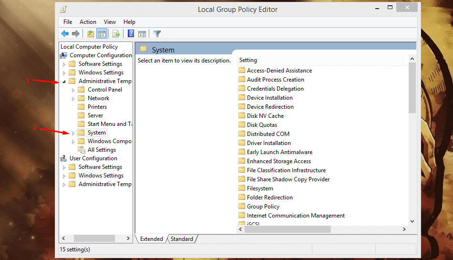The height and width of the screenshot is (260, 453).
Task: Select the Distributed COM folder
Action: click(268, 134)
